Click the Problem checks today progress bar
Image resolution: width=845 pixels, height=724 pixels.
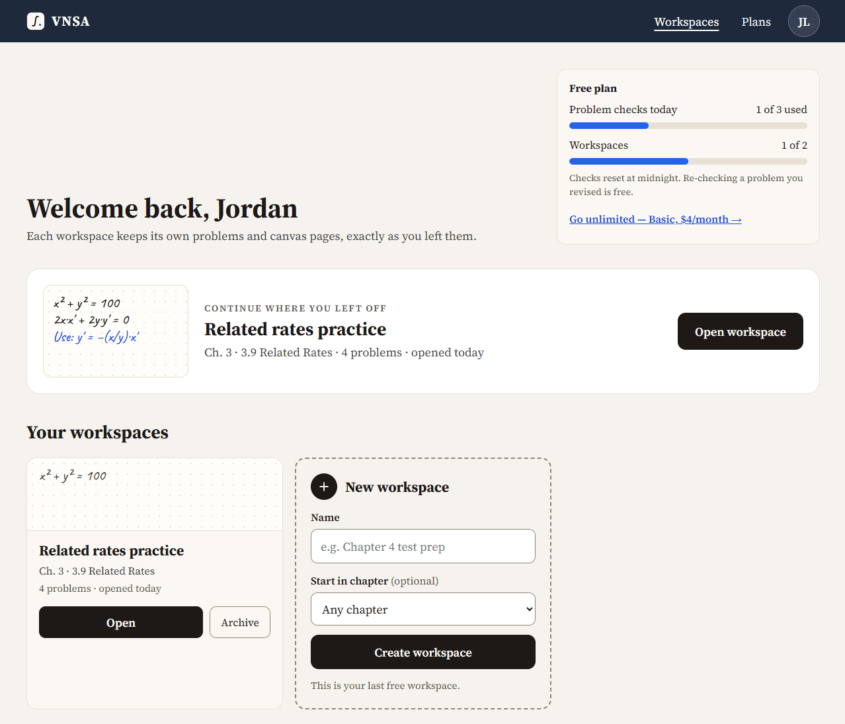[x=688, y=126]
